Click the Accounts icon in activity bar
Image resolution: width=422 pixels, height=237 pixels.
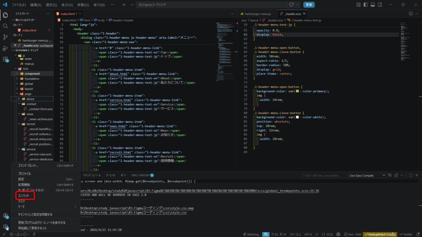(5, 216)
